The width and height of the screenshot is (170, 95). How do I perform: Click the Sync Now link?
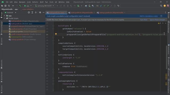[144, 20]
